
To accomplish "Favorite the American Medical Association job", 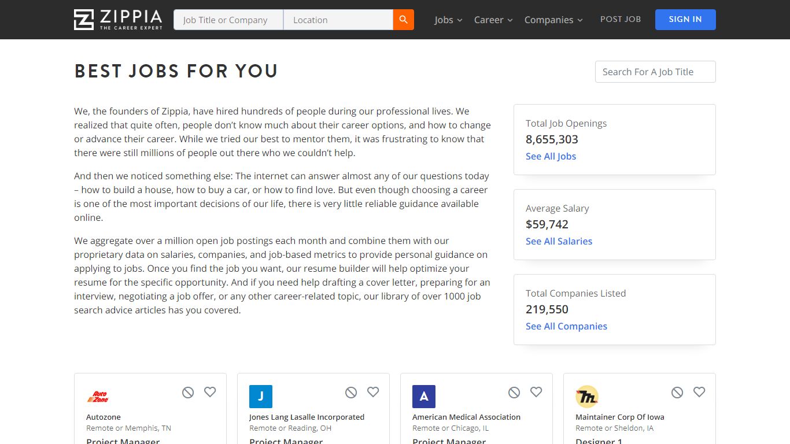I will click(536, 392).
